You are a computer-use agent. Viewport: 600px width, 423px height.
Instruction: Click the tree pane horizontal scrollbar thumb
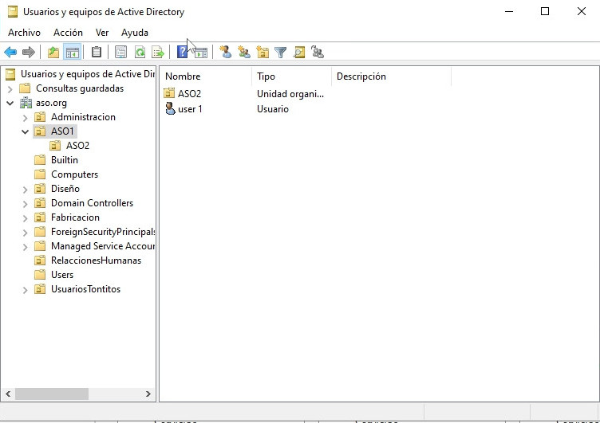click(51, 394)
